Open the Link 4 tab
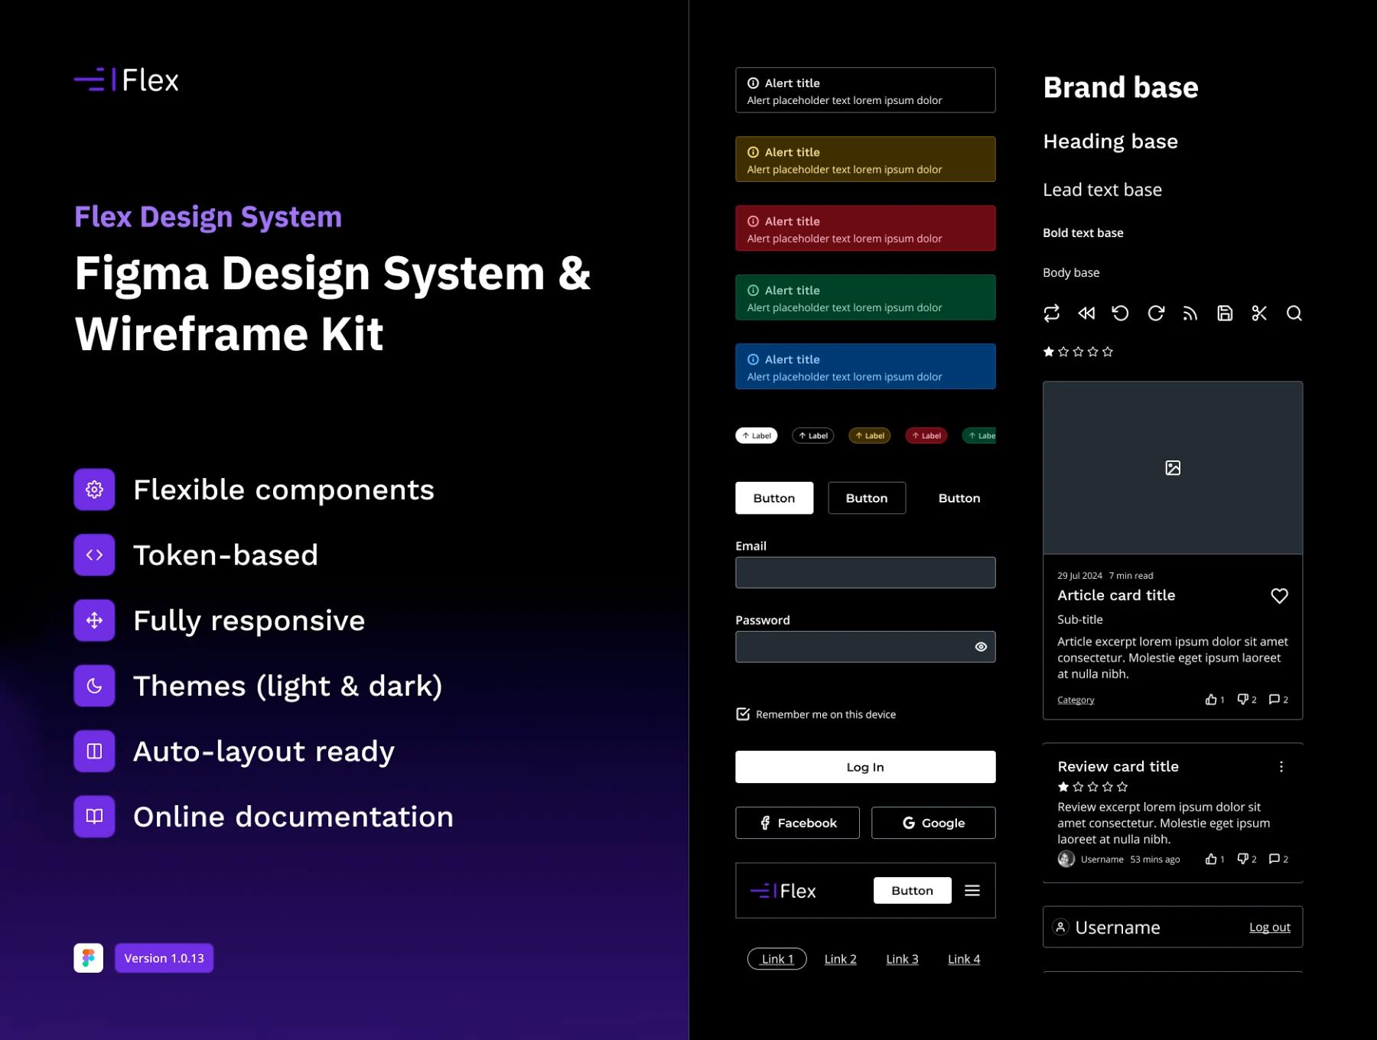The image size is (1377, 1040). click(964, 959)
